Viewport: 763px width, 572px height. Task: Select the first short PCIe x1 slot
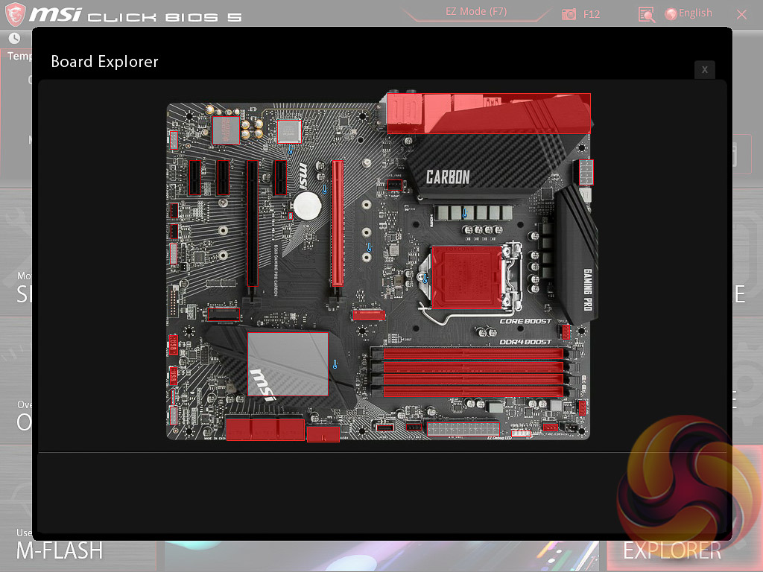(194, 178)
